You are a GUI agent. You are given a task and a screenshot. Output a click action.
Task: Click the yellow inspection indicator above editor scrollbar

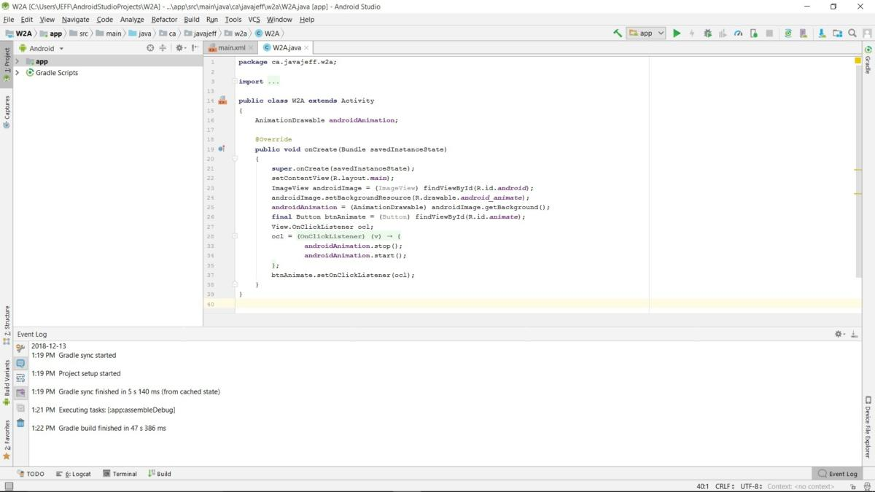point(857,60)
